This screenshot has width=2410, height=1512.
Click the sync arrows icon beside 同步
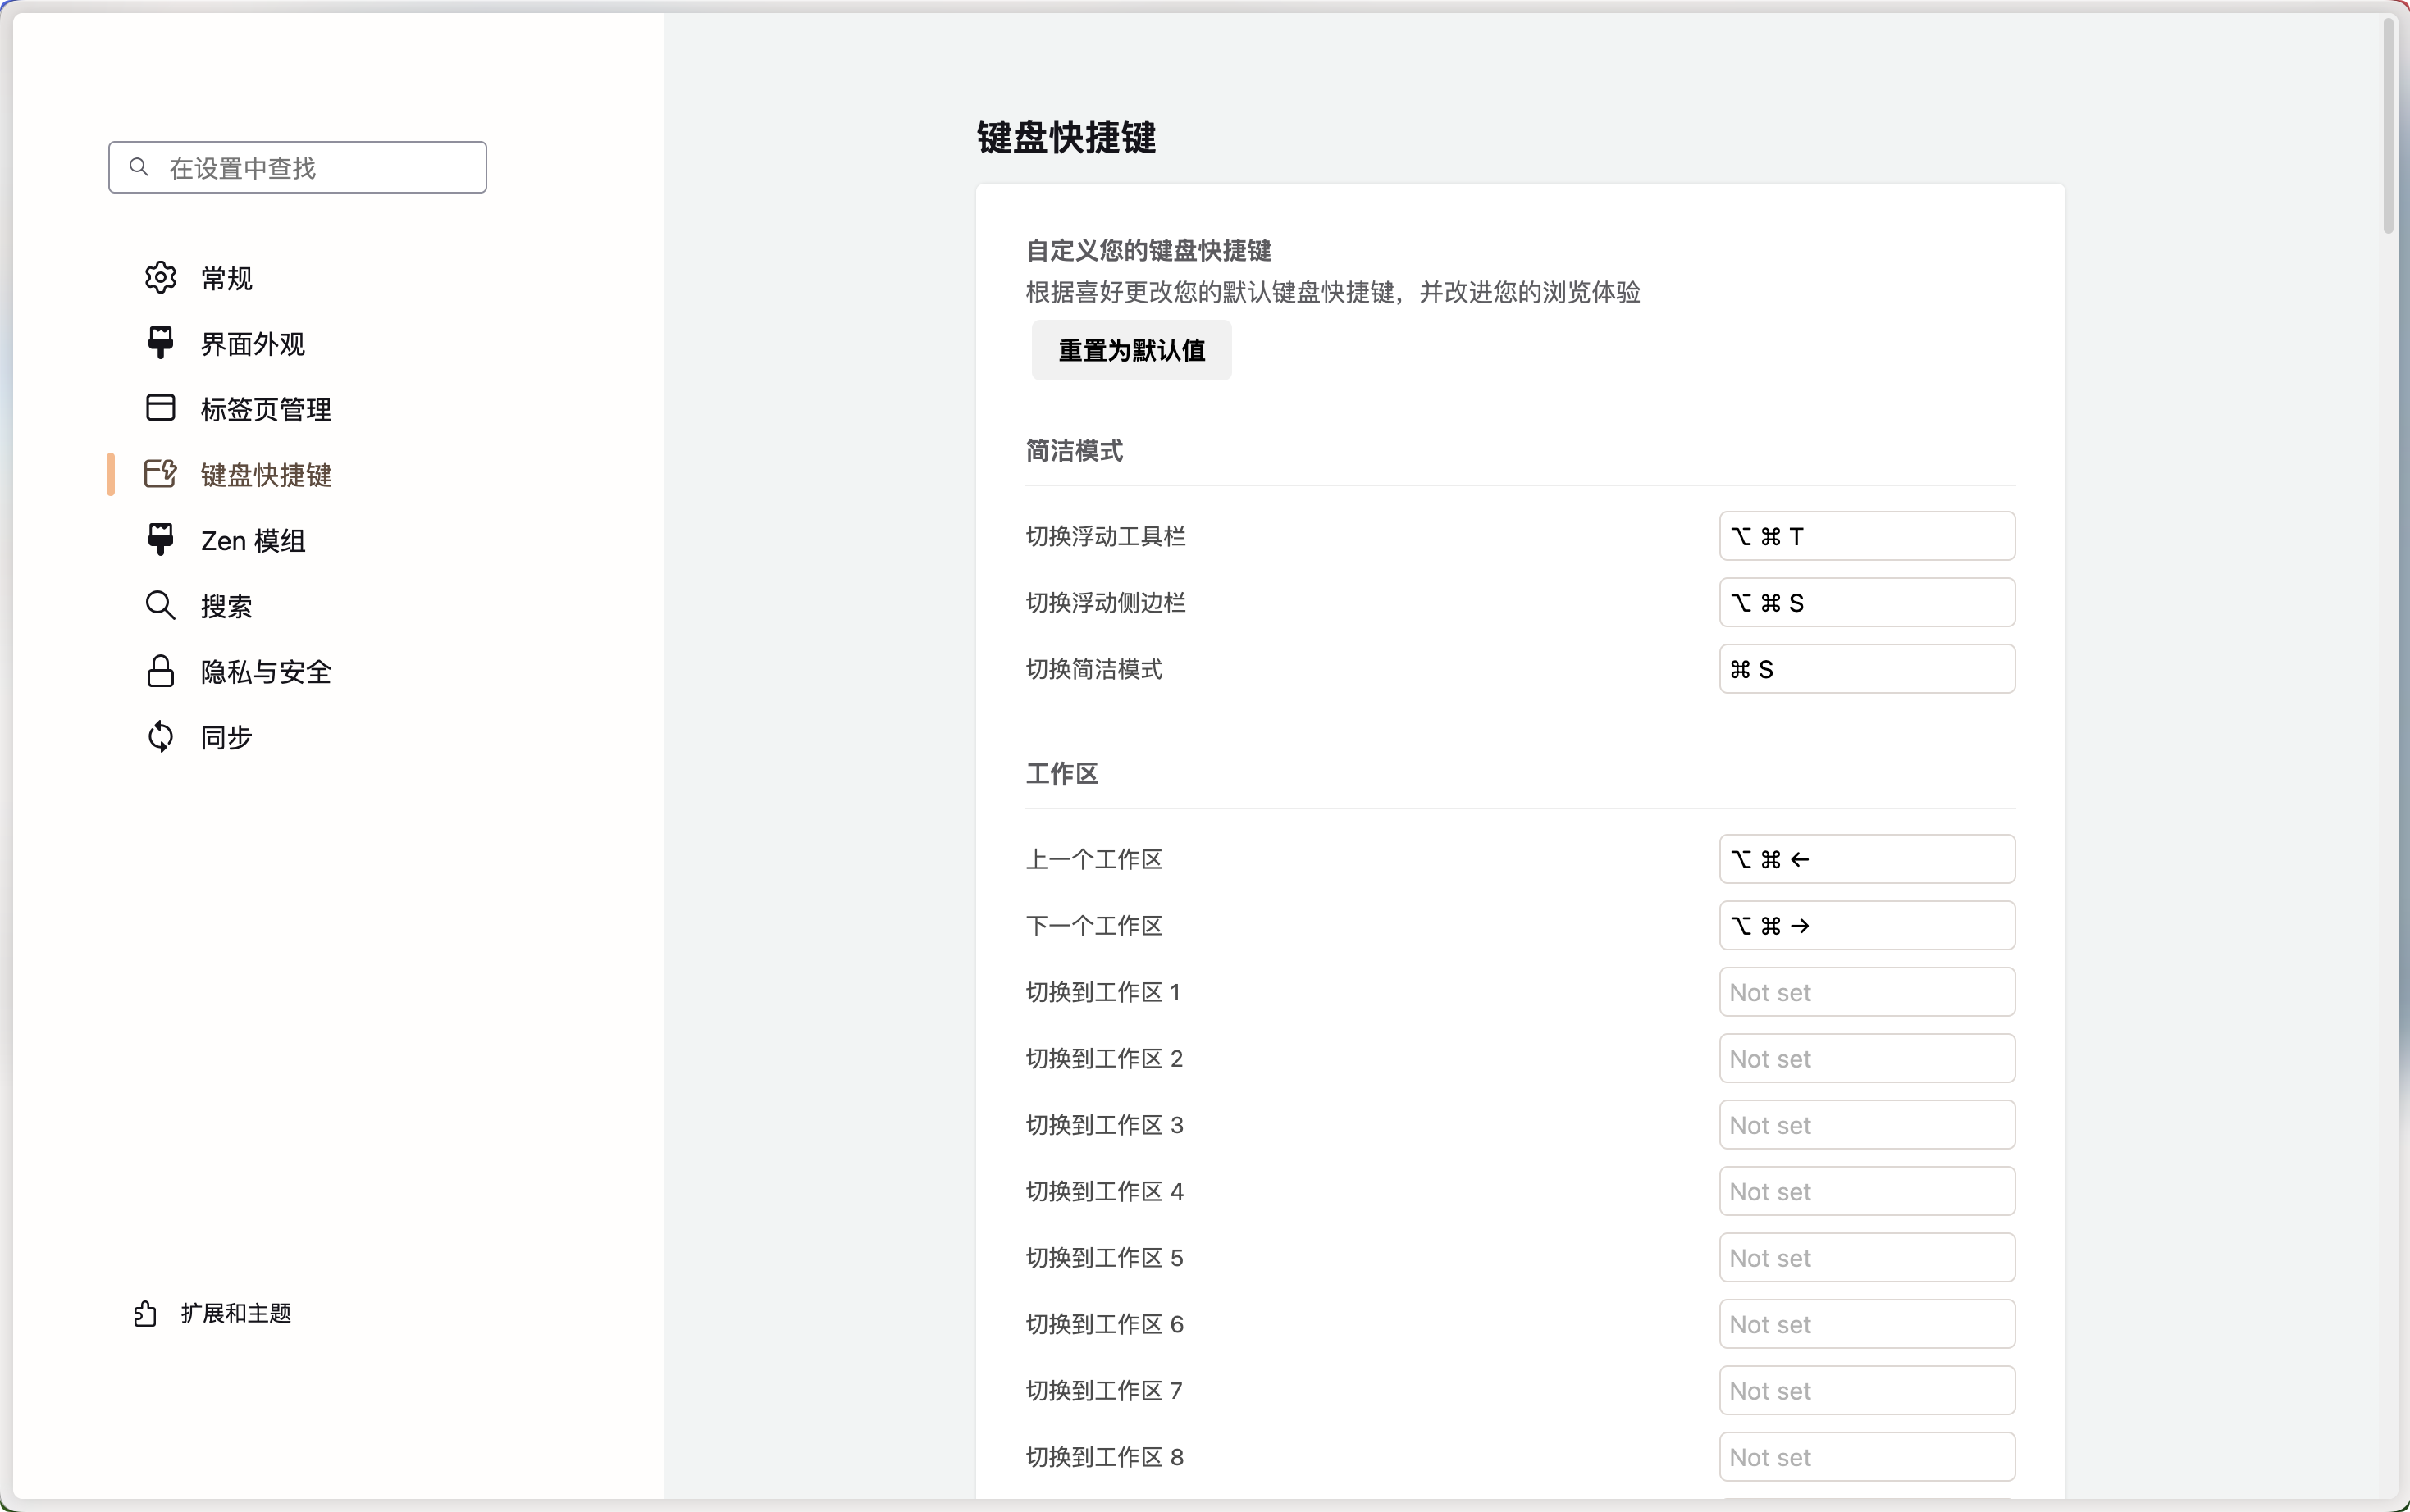[160, 737]
